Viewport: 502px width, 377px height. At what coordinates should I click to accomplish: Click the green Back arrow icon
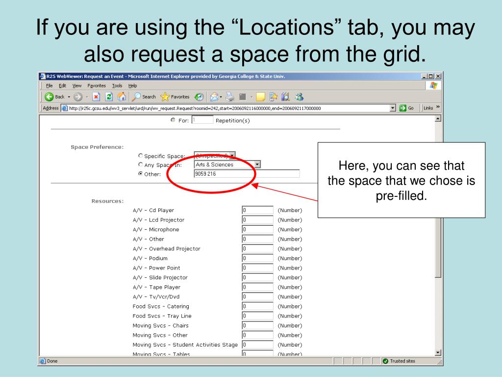tap(49, 97)
